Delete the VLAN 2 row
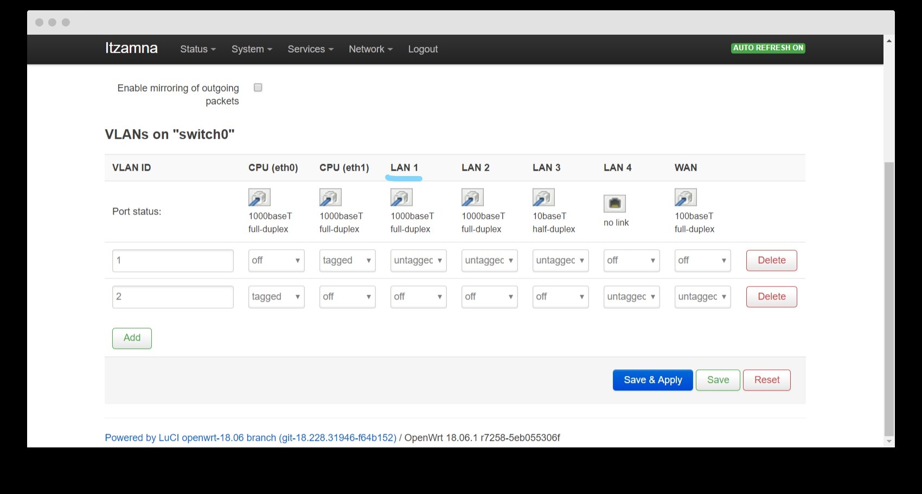The height and width of the screenshot is (494, 922). point(771,297)
